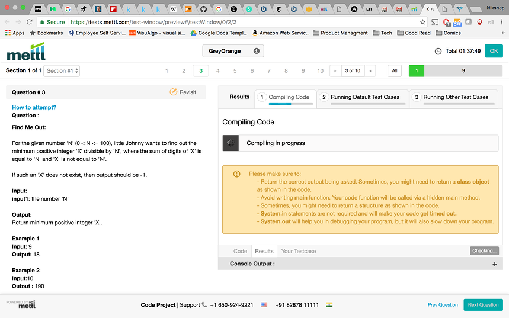Bookmark this page with the star icon
This screenshot has width=509, height=318.
pos(422,22)
